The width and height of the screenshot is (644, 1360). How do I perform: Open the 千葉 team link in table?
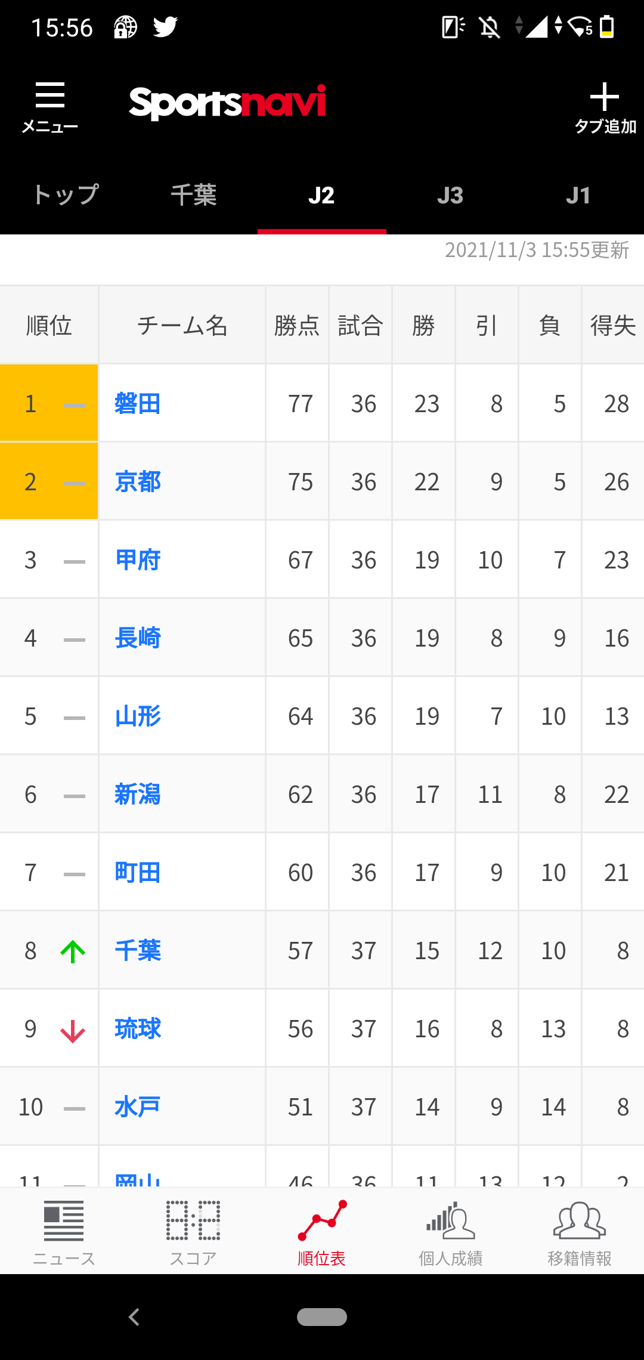[x=138, y=951]
